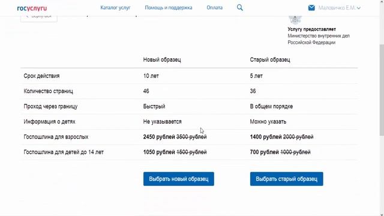The image size is (384, 216).
Task: Click the Выбрать новый образец button
Action: (x=179, y=179)
